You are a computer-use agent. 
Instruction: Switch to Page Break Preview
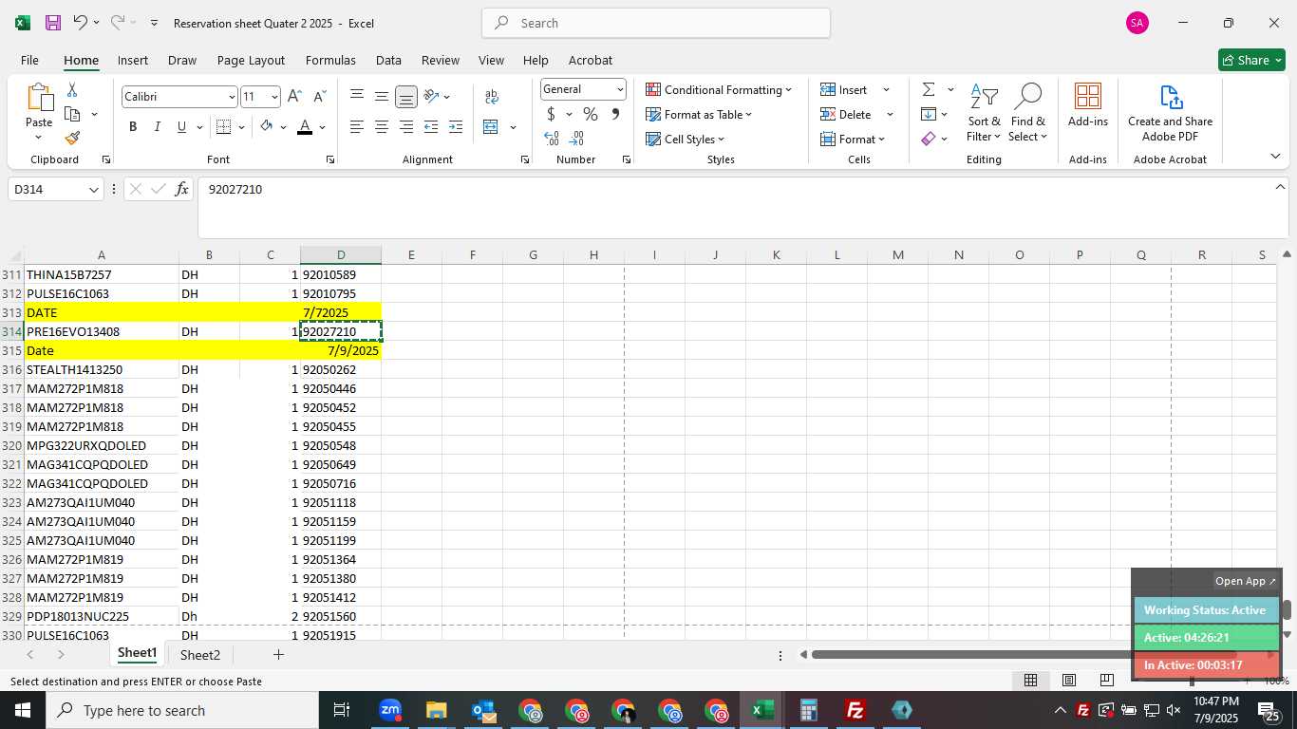1106,680
